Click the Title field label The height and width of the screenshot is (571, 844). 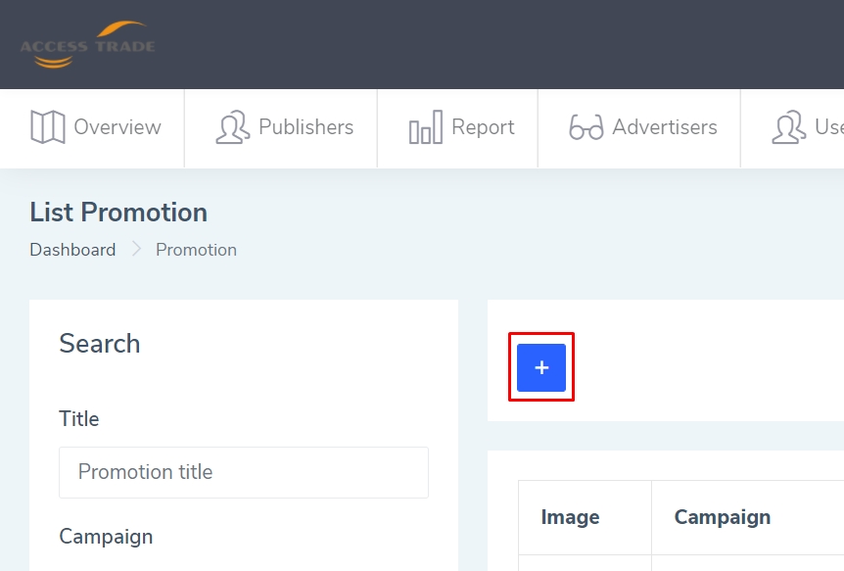tap(79, 419)
